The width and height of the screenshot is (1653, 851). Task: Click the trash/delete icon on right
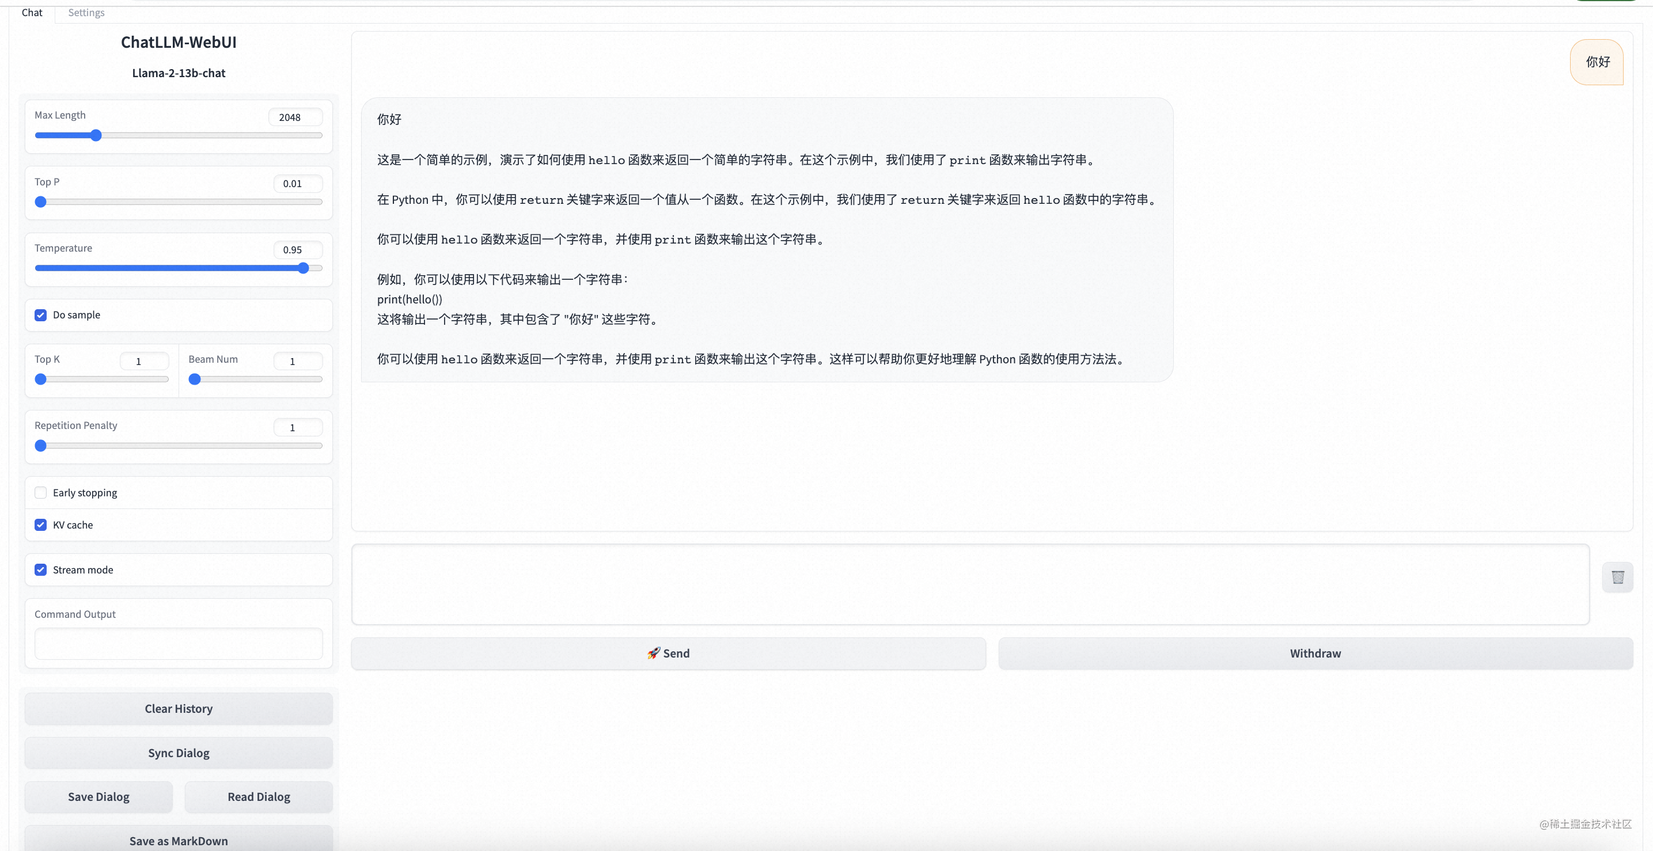click(x=1617, y=576)
